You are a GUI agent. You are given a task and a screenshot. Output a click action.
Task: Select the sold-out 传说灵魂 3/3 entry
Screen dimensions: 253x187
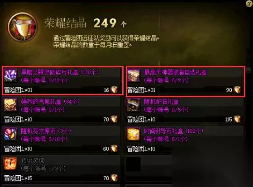click(x=61, y=169)
